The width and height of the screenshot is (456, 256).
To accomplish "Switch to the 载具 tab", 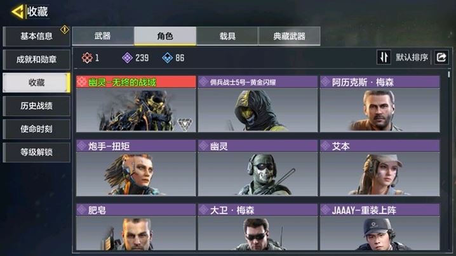I will 227,36.
